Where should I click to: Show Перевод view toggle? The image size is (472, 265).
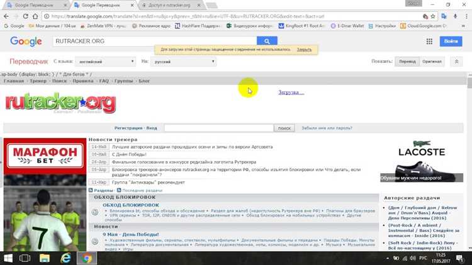(407, 62)
